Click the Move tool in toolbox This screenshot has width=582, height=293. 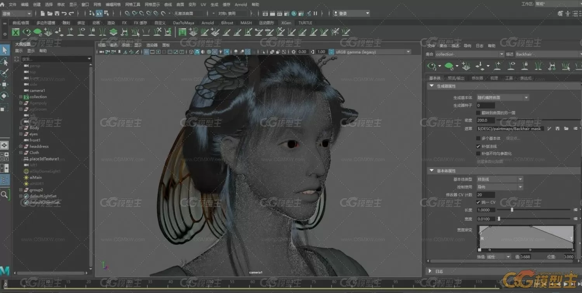coord(4,84)
